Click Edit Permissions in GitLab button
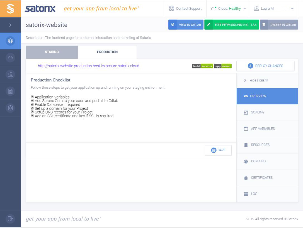Screen dimensions: 303x228 [232, 25]
